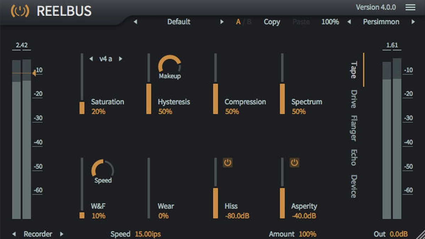Select previous tape model arrow near v4 a

[91, 59]
